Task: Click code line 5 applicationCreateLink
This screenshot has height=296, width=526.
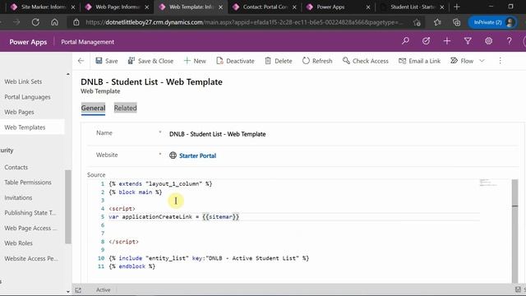Action: (173, 217)
